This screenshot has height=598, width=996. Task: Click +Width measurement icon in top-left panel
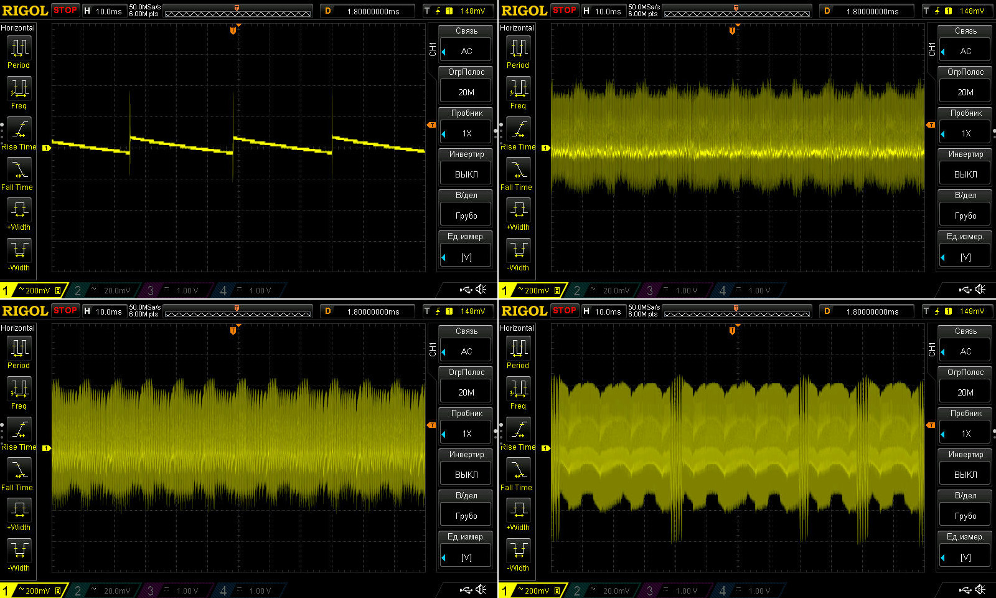19,210
